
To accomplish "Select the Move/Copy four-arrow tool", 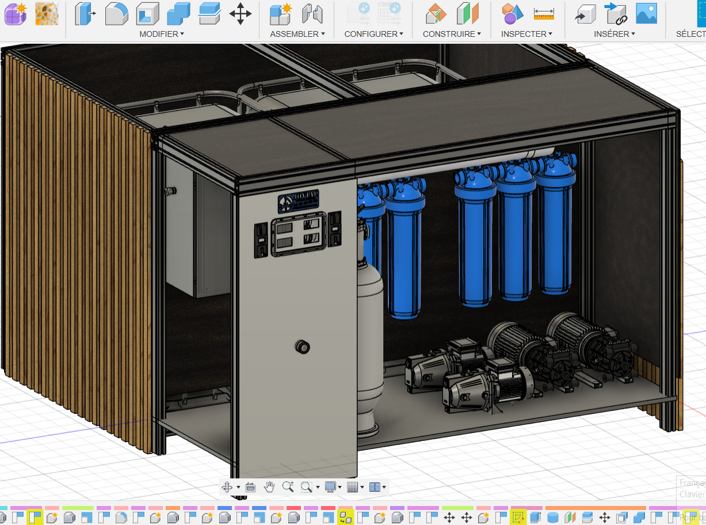I will click(240, 13).
